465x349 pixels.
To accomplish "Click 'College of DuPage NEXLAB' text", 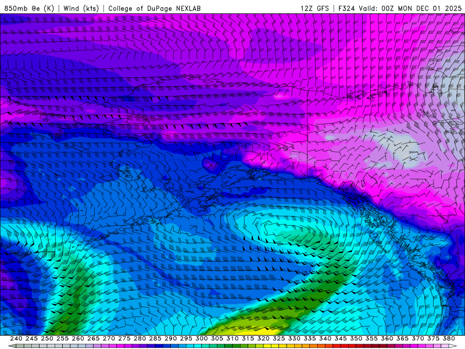I will [x=155, y=8].
